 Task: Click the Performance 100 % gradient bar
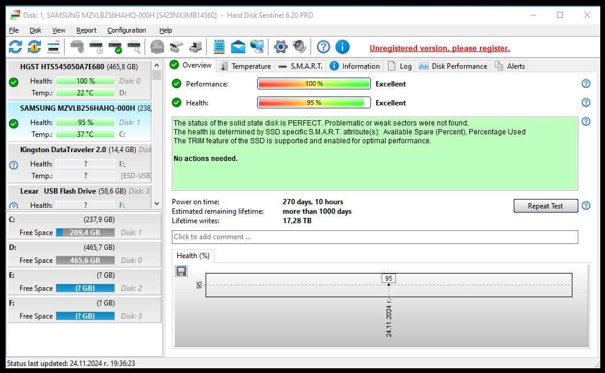click(313, 83)
